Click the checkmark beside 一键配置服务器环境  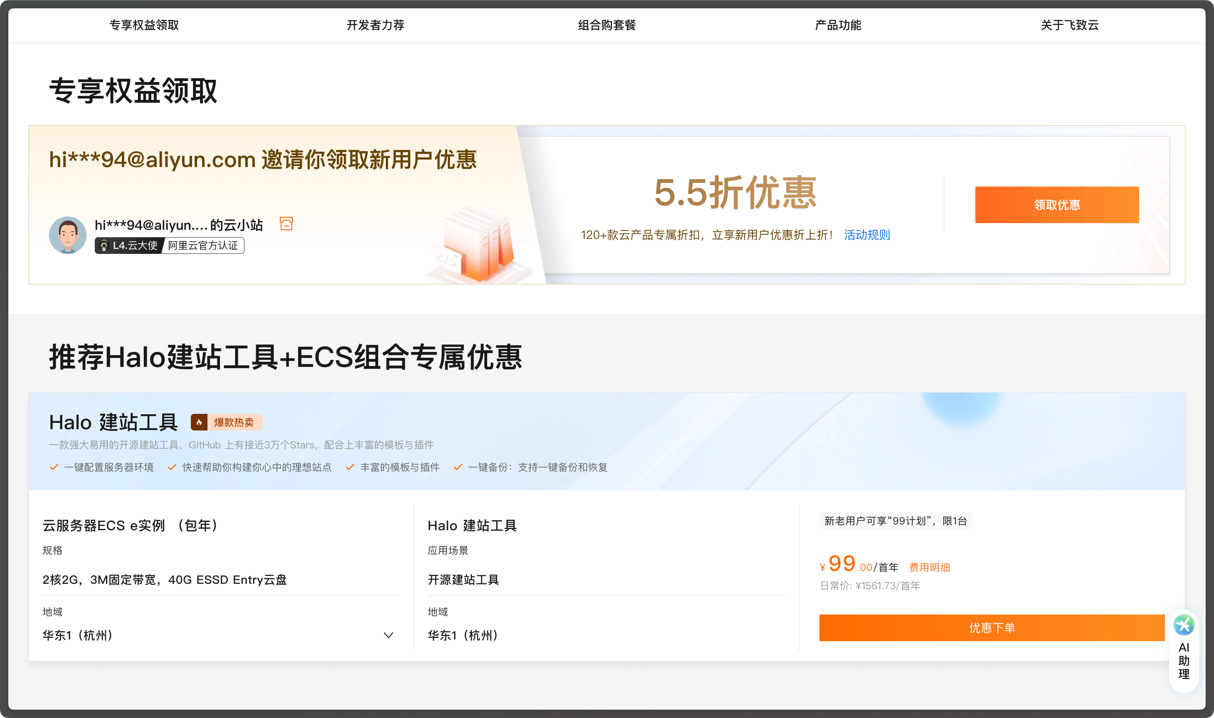coord(53,467)
